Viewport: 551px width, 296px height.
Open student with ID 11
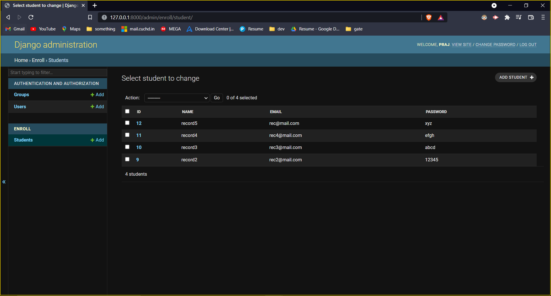click(139, 135)
